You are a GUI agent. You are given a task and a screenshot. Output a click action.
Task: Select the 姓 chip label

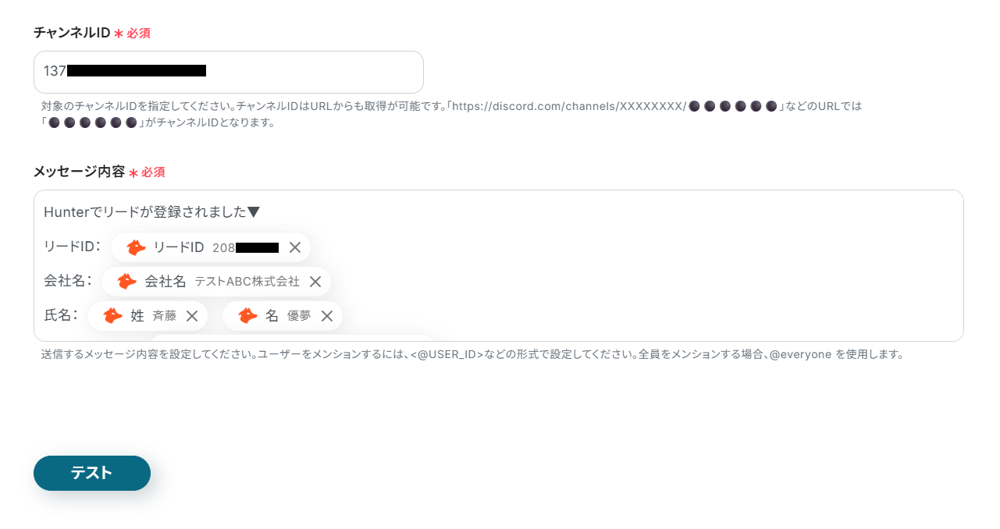(137, 316)
